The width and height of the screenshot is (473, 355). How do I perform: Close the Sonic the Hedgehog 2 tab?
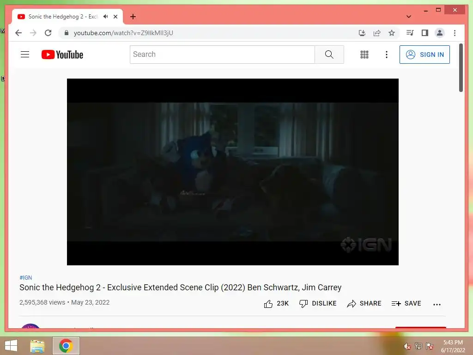tap(115, 17)
